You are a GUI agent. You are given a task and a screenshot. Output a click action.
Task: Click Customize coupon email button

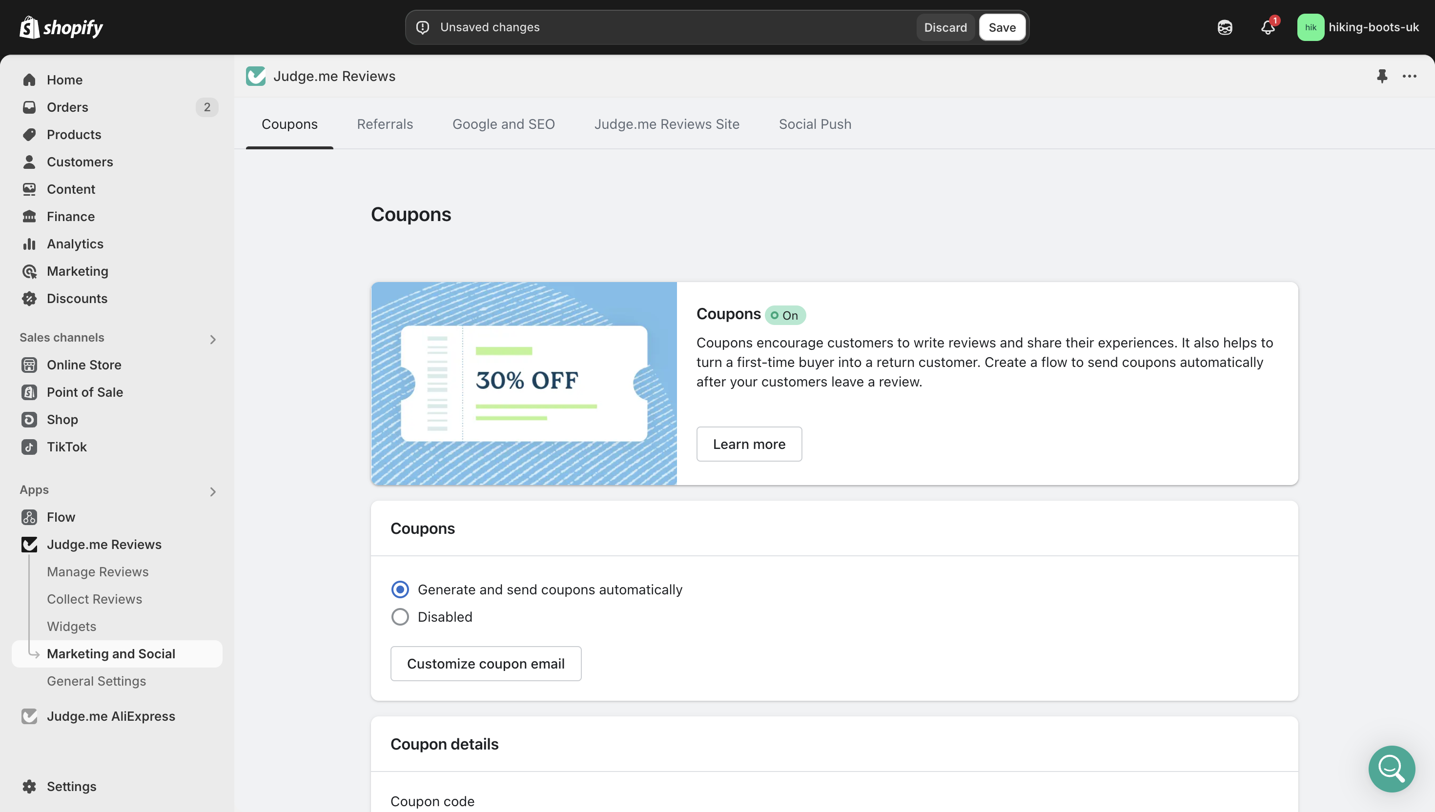tap(486, 664)
